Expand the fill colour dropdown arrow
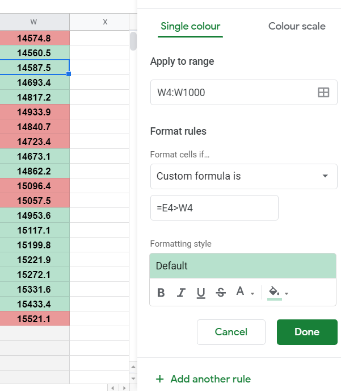Viewport: 341px width, 391px height. [x=287, y=293]
